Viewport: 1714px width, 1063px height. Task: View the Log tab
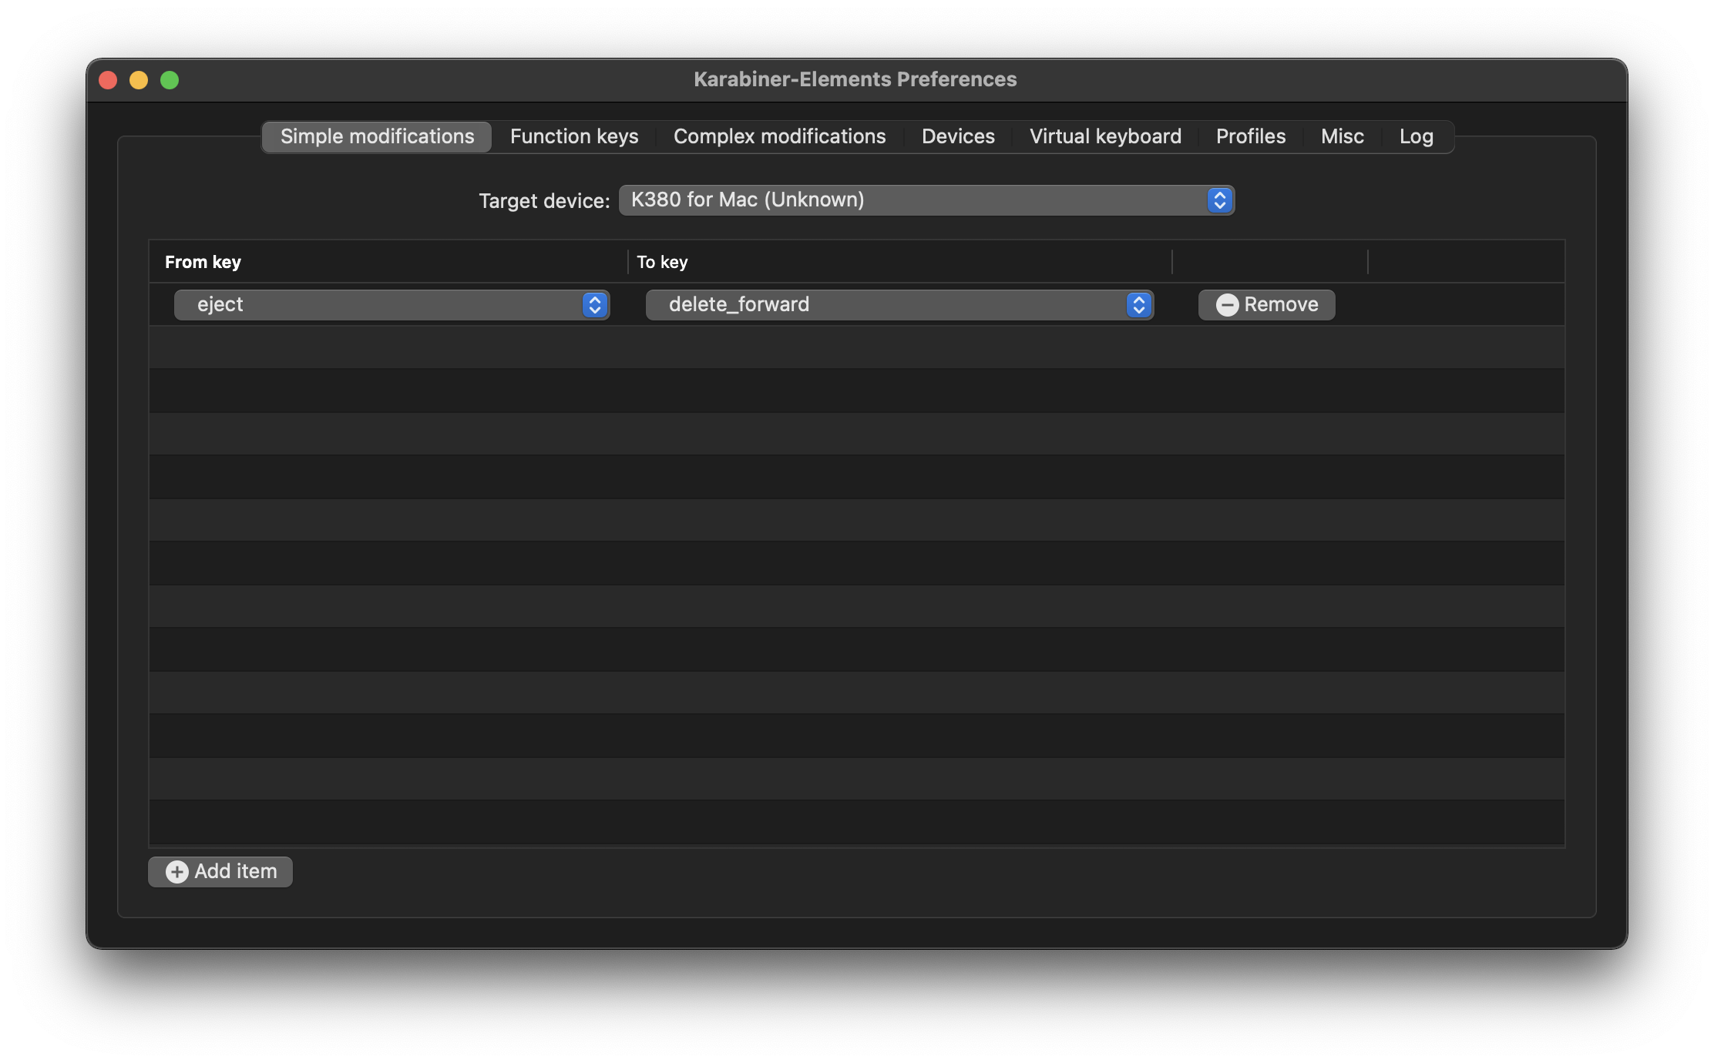click(x=1416, y=137)
